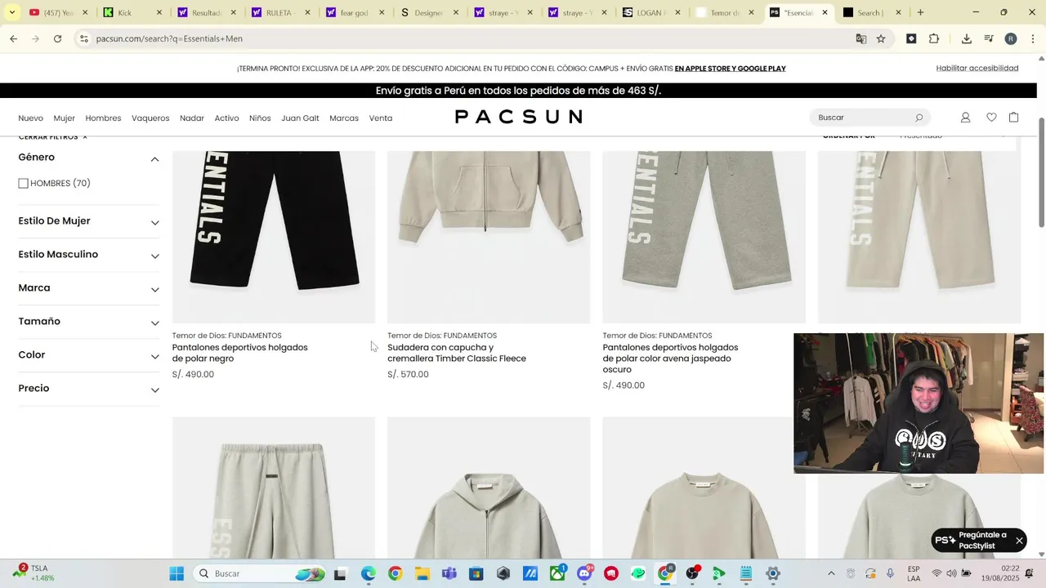This screenshot has width=1046, height=588.
Task: Reload the page with browser refresh icon
Action: 57,38
